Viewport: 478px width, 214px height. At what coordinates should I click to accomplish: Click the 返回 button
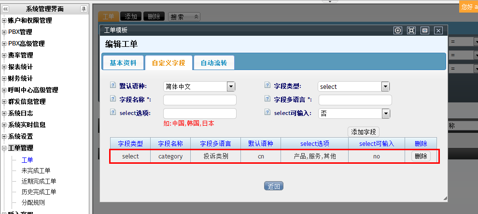(x=273, y=186)
